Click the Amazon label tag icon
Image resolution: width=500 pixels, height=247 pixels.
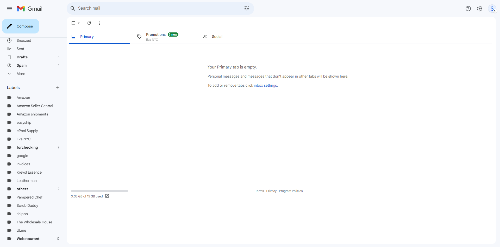point(9,98)
